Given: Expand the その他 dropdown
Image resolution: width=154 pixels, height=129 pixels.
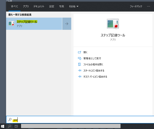Looking at the screenshot, I should (x=74, y=6).
